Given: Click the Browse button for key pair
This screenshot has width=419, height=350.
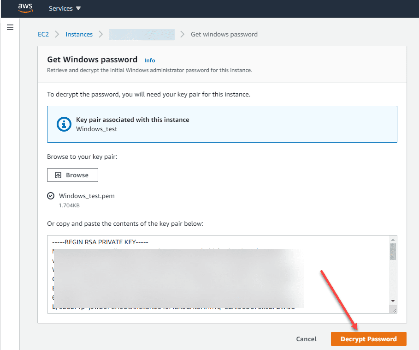Looking at the screenshot, I should [x=72, y=175].
